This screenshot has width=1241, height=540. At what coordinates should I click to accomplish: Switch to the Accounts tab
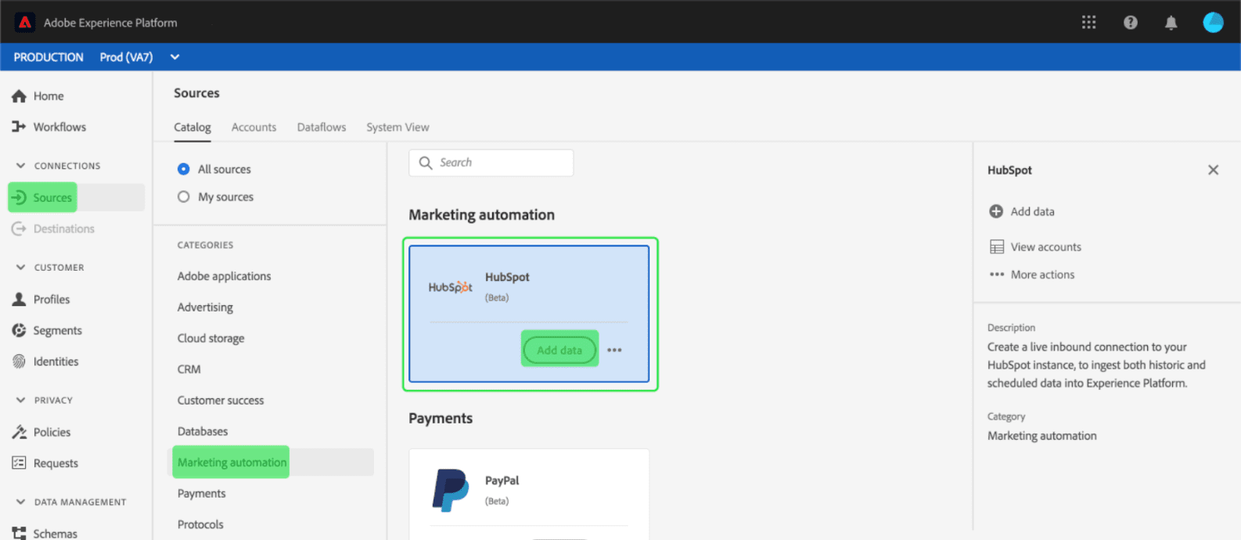click(254, 127)
